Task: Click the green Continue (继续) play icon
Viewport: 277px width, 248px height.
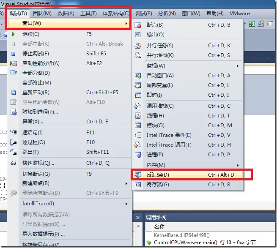Action: [14, 34]
